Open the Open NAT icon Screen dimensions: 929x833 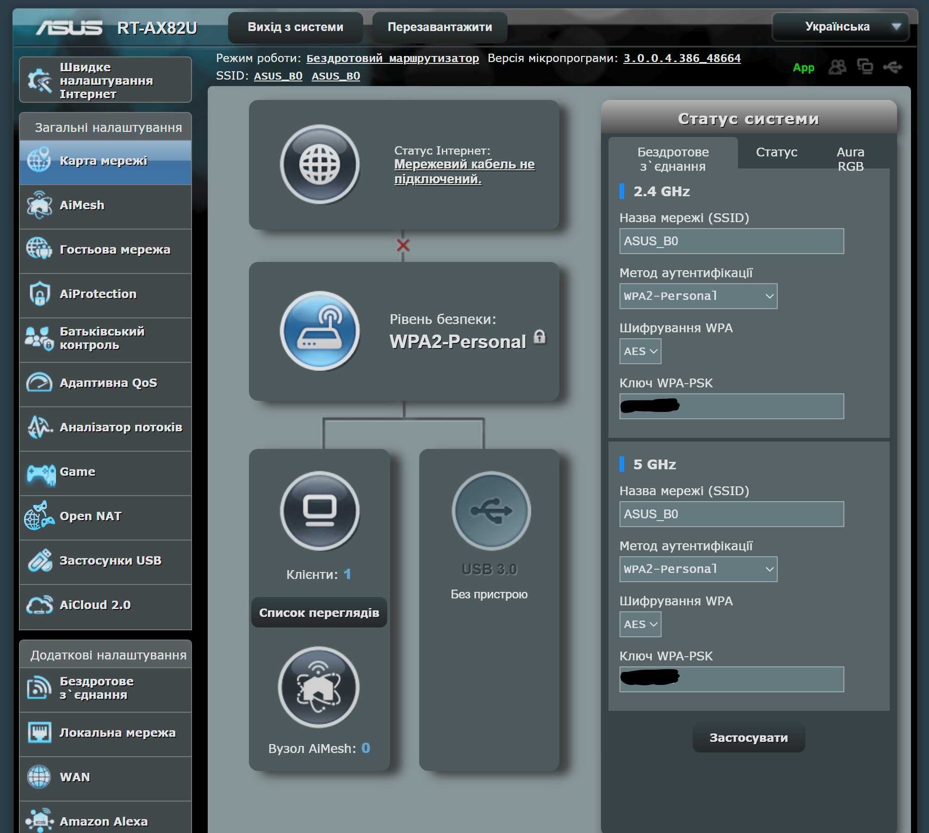[39, 516]
